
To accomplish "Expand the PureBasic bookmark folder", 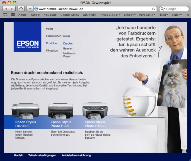I will (147, 15).
